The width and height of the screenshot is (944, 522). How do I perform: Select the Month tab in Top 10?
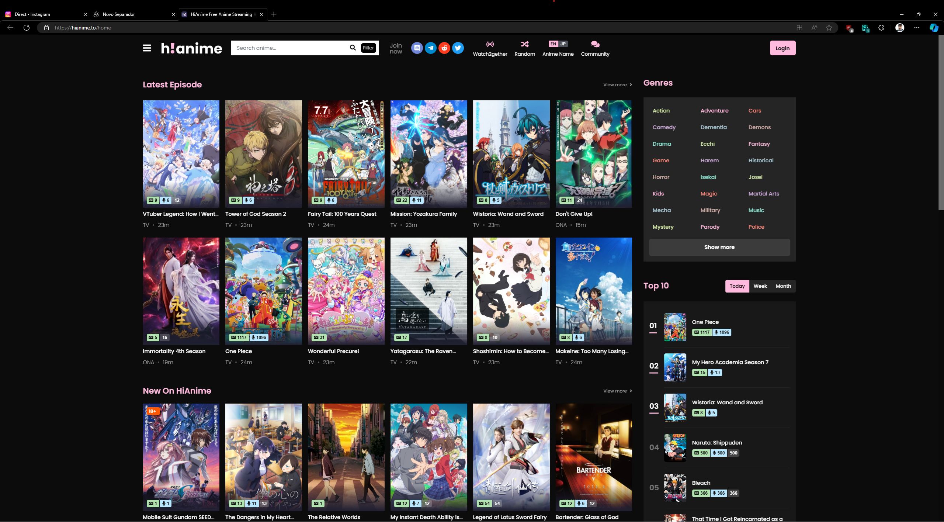coord(783,286)
